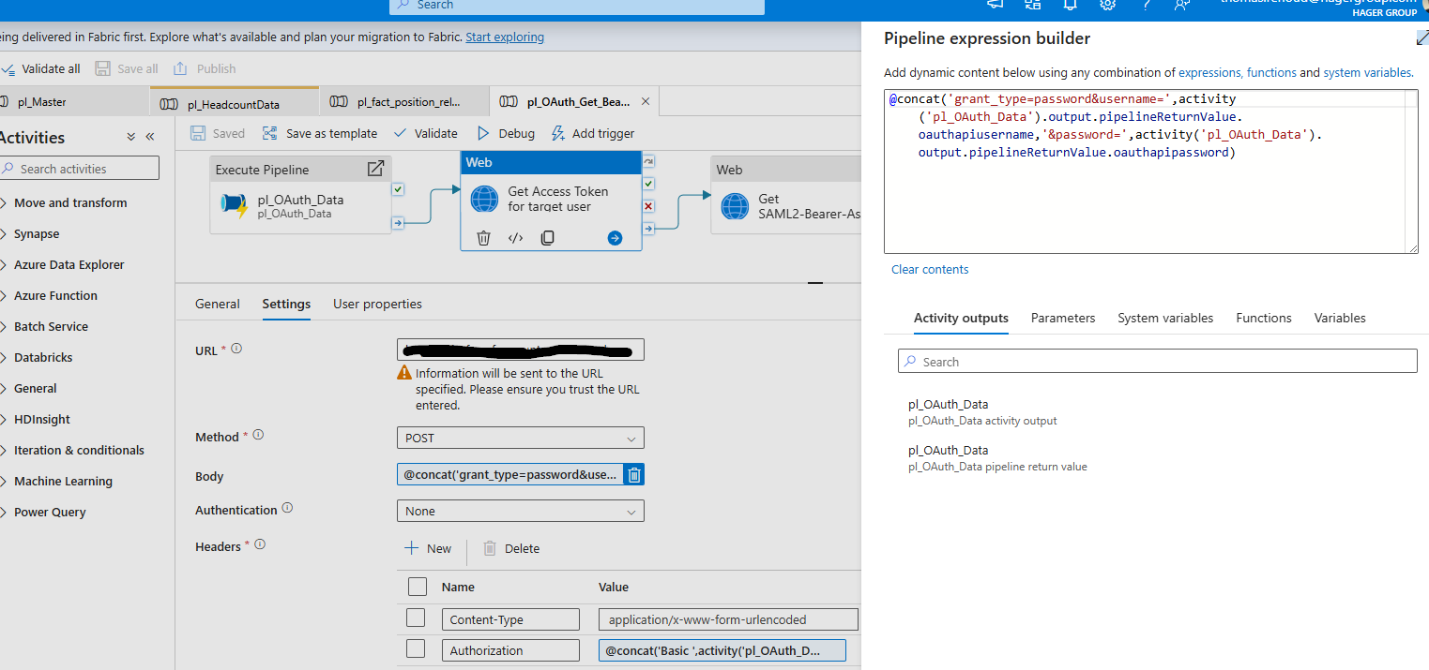Open the Method POST dropdown

pos(521,438)
